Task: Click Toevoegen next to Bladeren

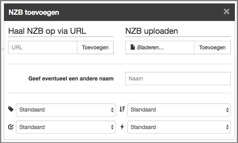Action: pyautogui.click(x=212, y=47)
